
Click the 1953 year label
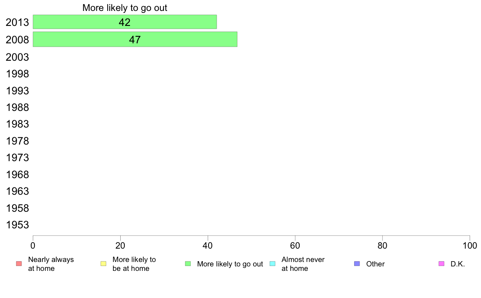pyautogui.click(x=17, y=225)
